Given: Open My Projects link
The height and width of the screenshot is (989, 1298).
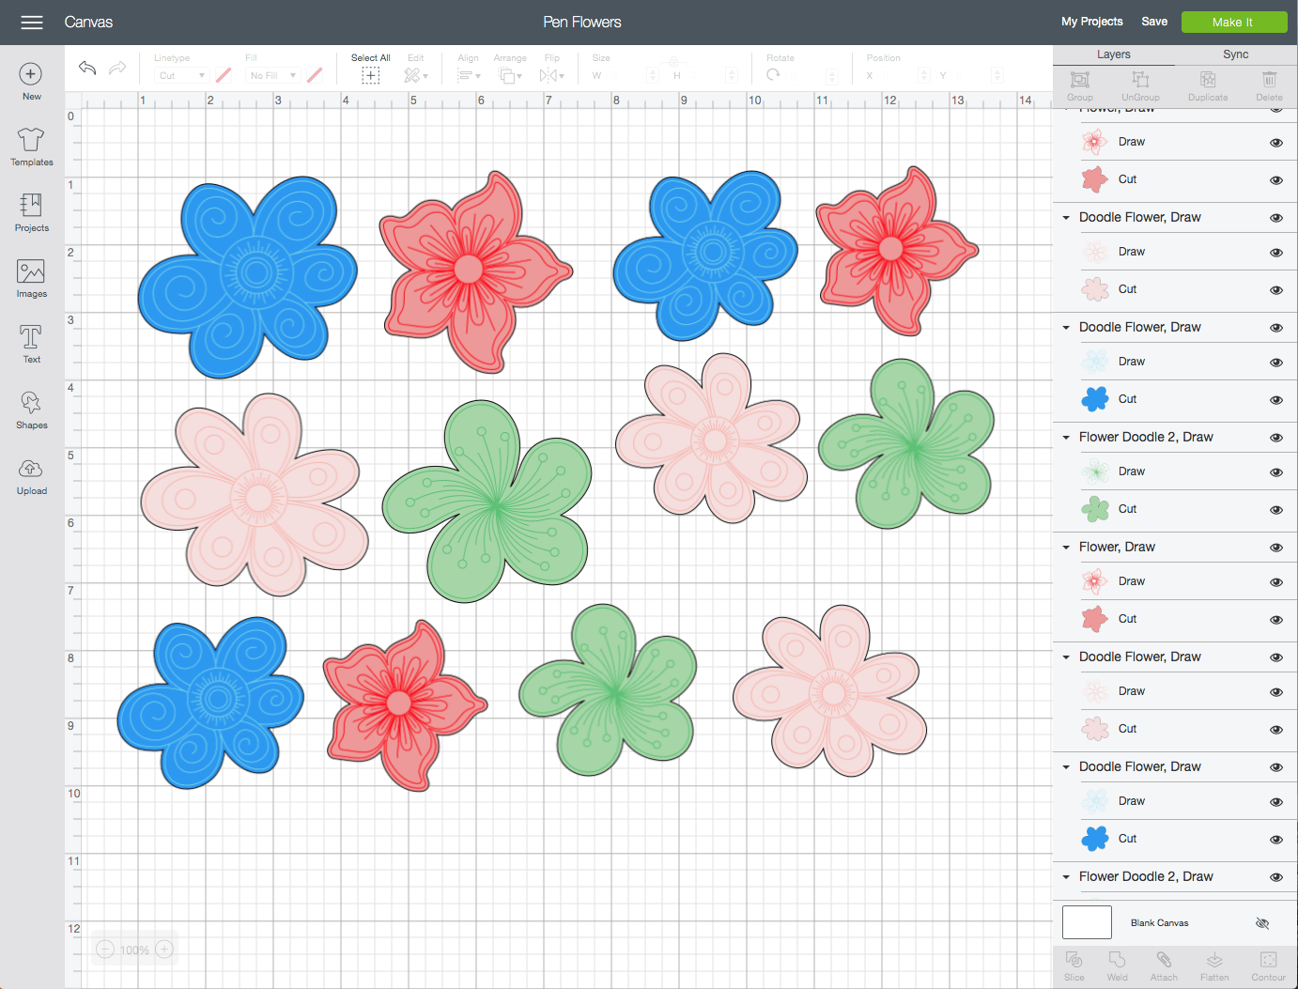Looking at the screenshot, I should point(1091,22).
